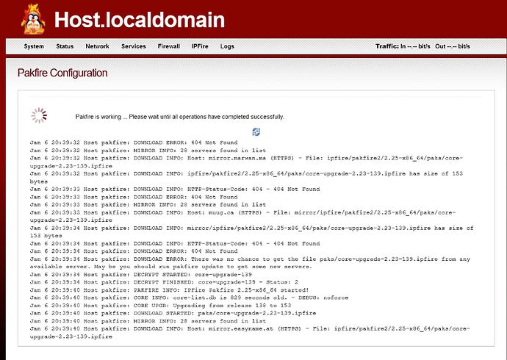Click the IPFire penguin logo

tap(32, 19)
